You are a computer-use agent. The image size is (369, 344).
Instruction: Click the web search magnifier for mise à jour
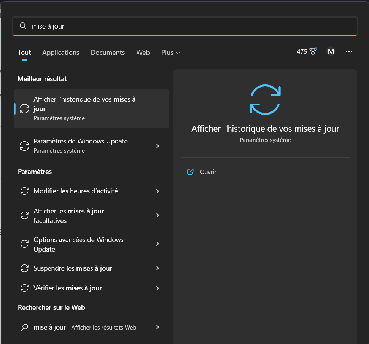tap(24, 327)
